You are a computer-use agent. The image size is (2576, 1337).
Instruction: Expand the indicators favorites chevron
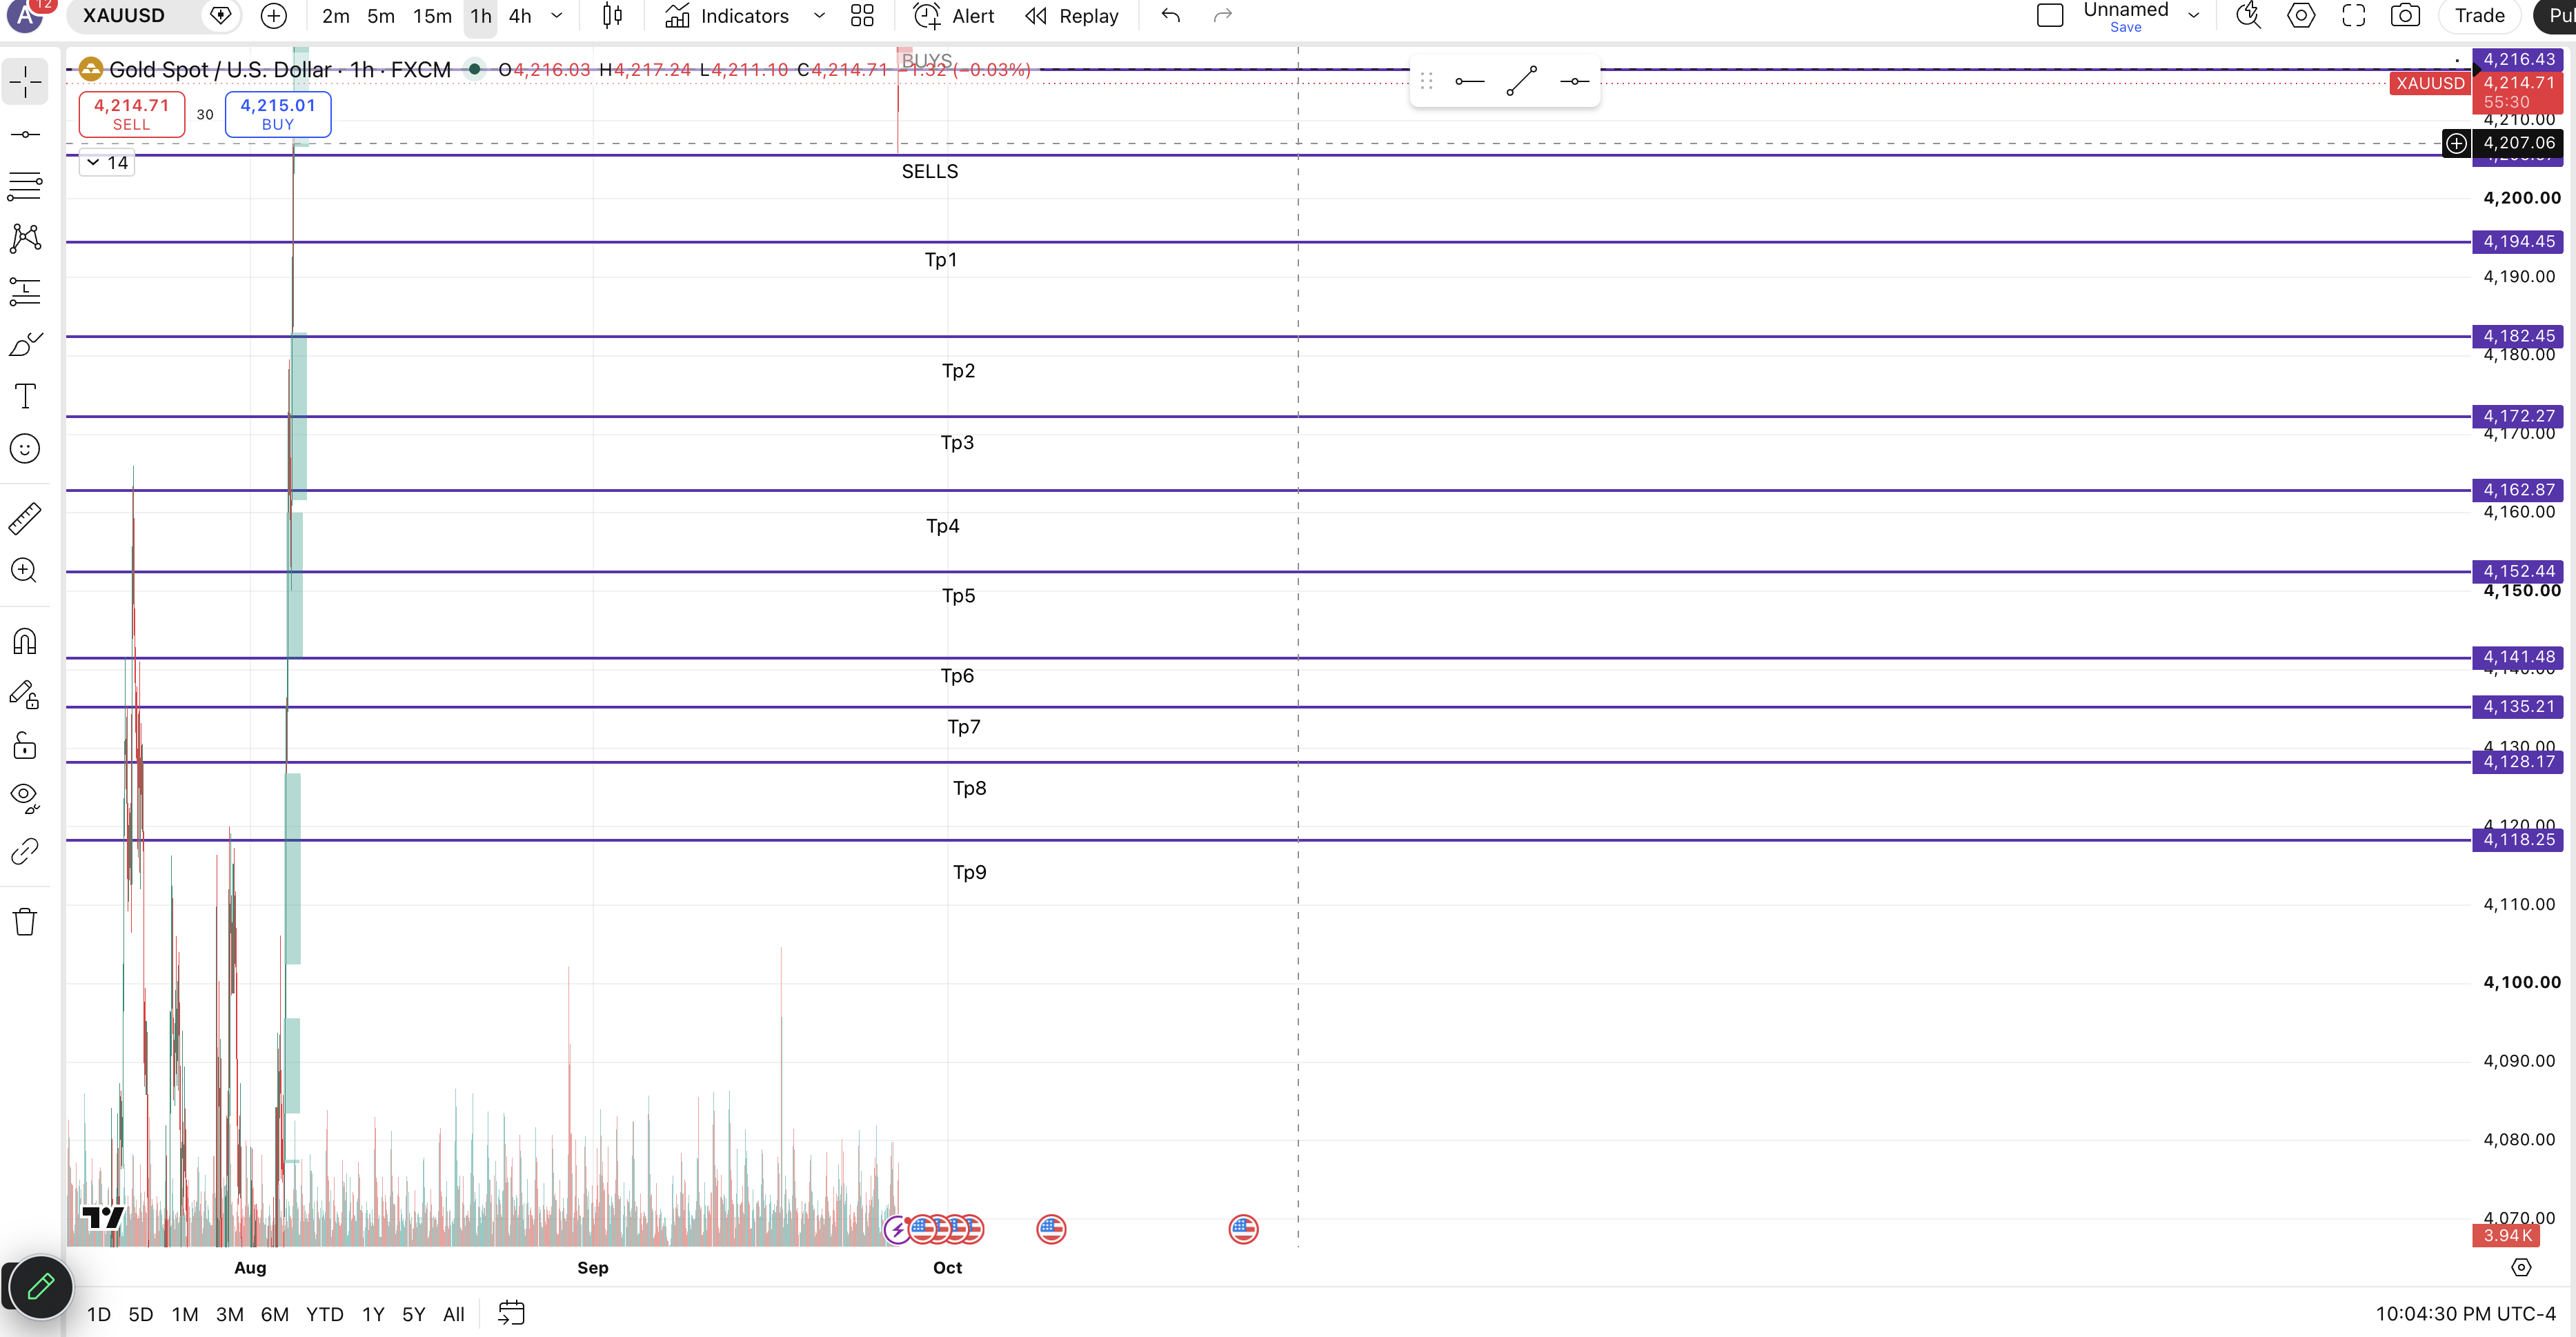click(819, 16)
